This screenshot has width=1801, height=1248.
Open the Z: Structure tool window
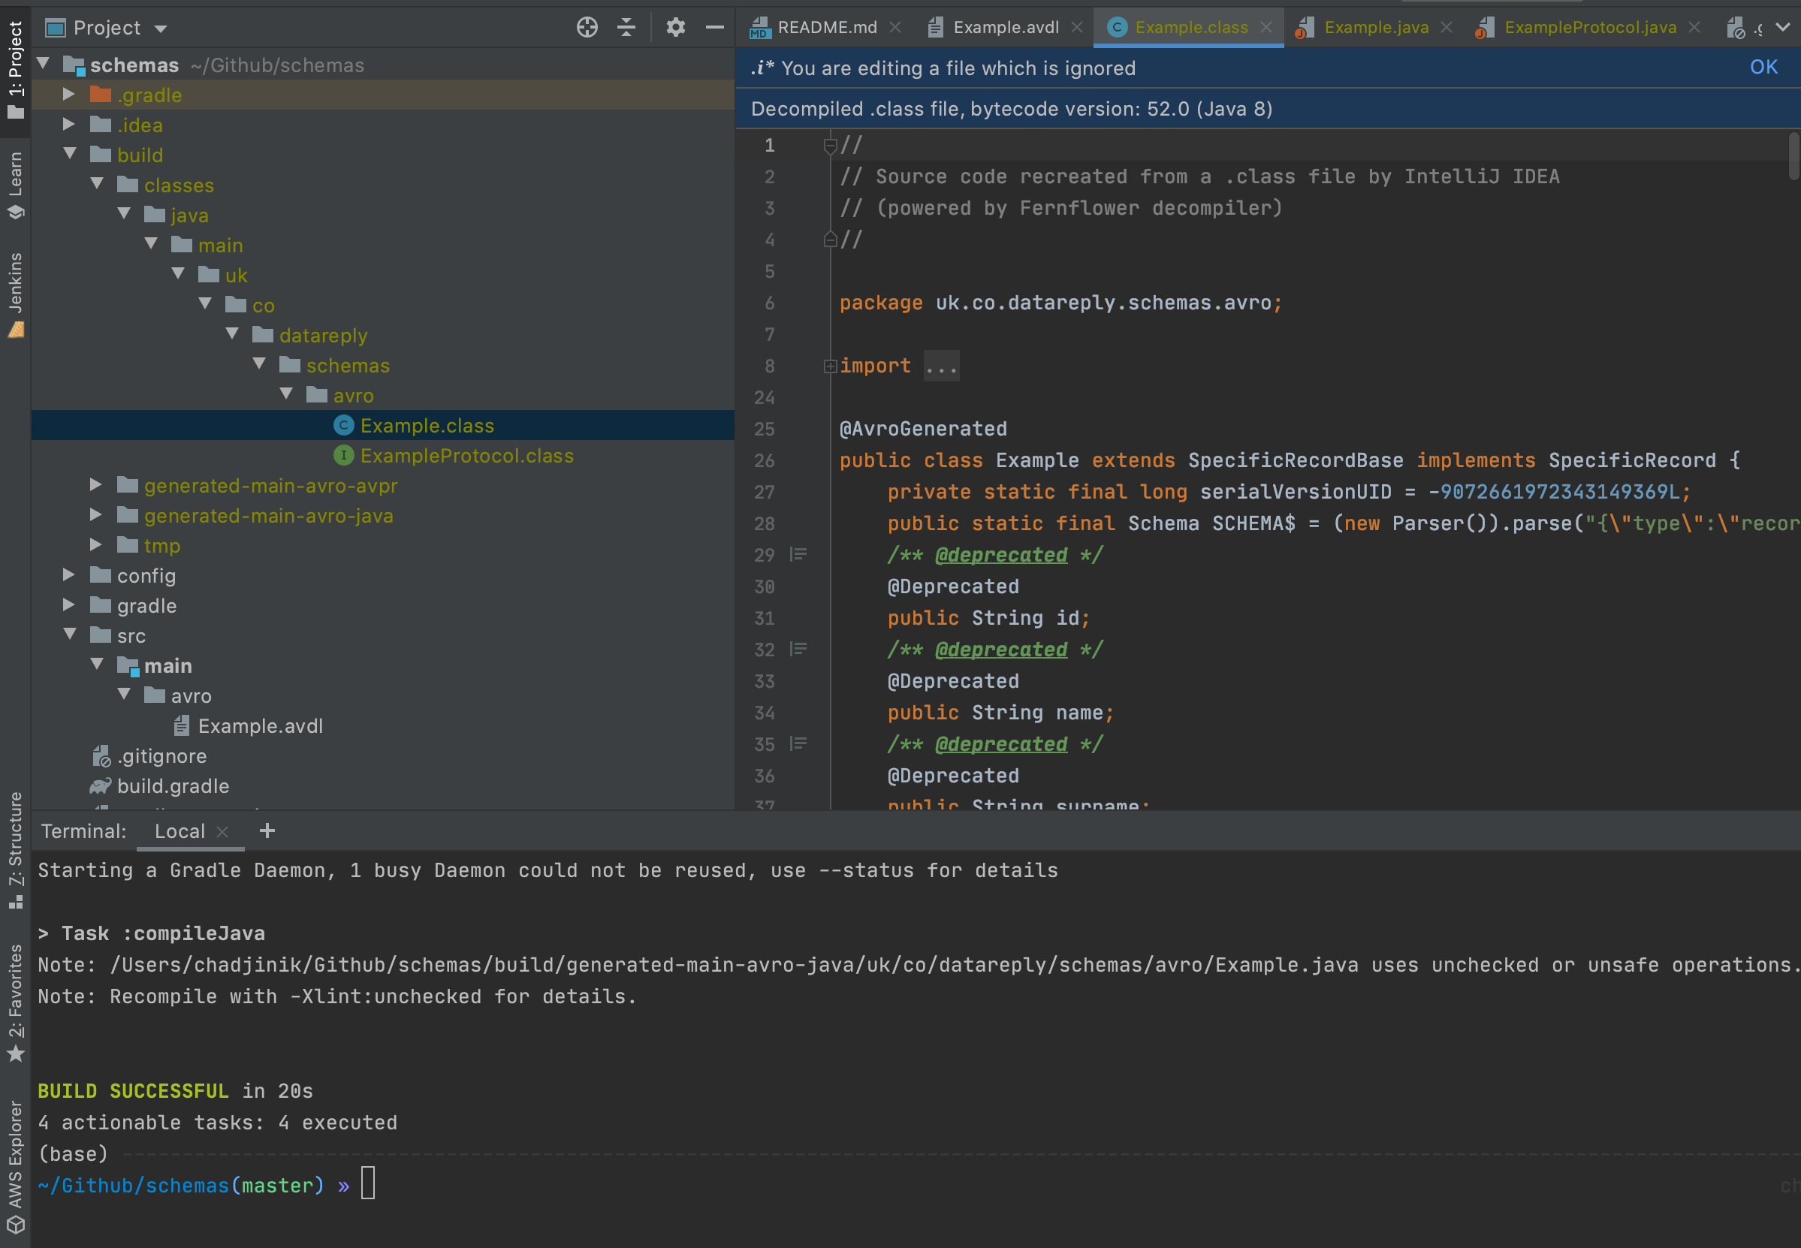tap(16, 845)
